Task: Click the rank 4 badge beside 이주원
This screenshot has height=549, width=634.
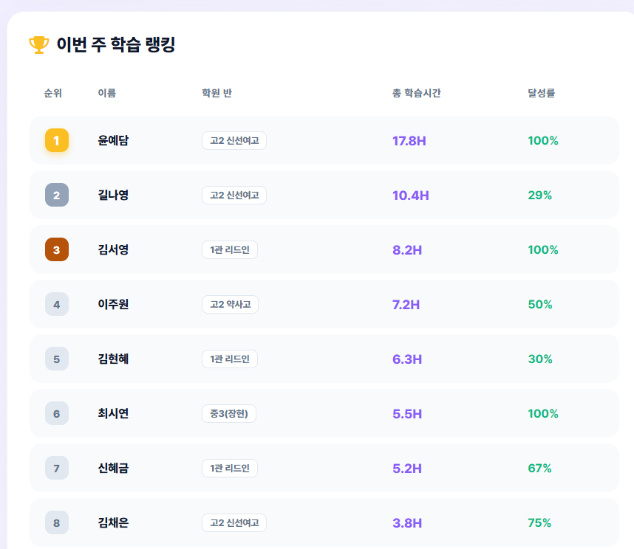Action: [56, 304]
